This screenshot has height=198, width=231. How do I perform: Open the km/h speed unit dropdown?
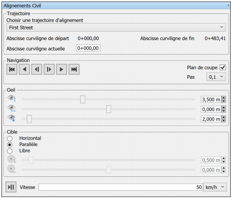click(215, 187)
